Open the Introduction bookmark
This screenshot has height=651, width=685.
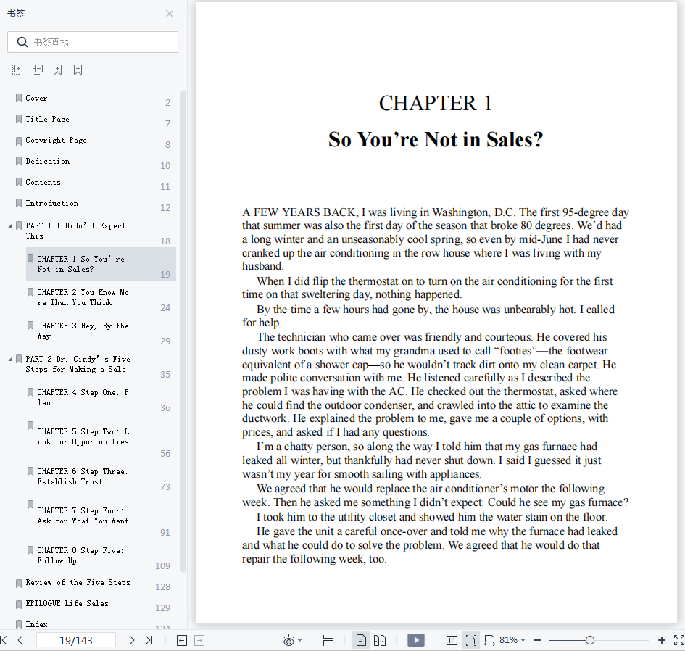point(52,203)
